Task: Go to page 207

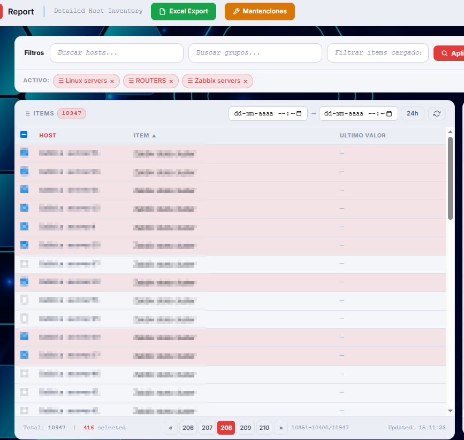Action: tap(207, 428)
